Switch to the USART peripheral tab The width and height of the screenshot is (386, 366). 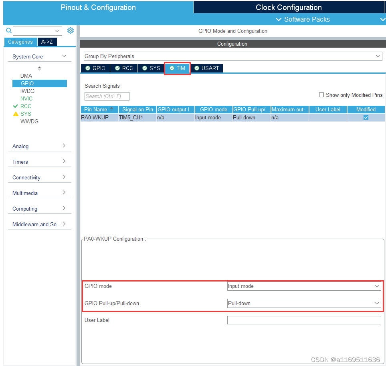pos(207,68)
